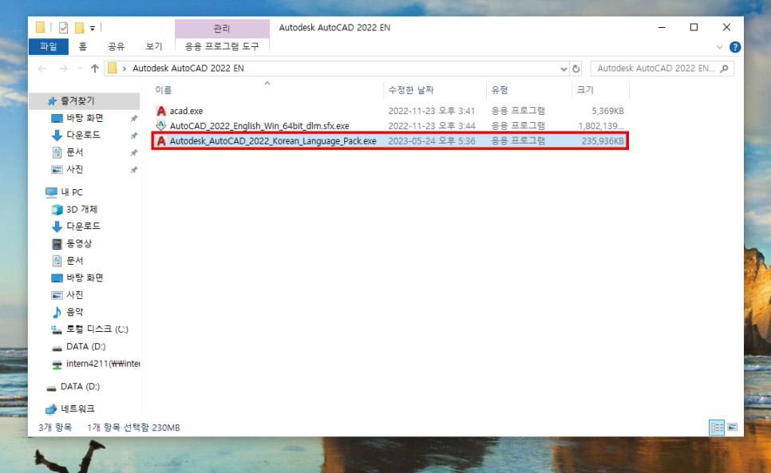
Task: Open 문서 under 내 PC
Action: (75, 260)
